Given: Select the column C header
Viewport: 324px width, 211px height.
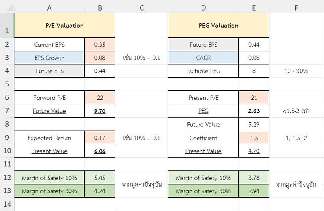Looking at the screenshot, I should click(x=141, y=7).
